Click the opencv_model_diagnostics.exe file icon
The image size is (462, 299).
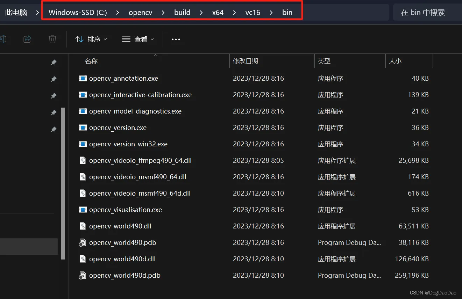pyautogui.click(x=83, y=111)
